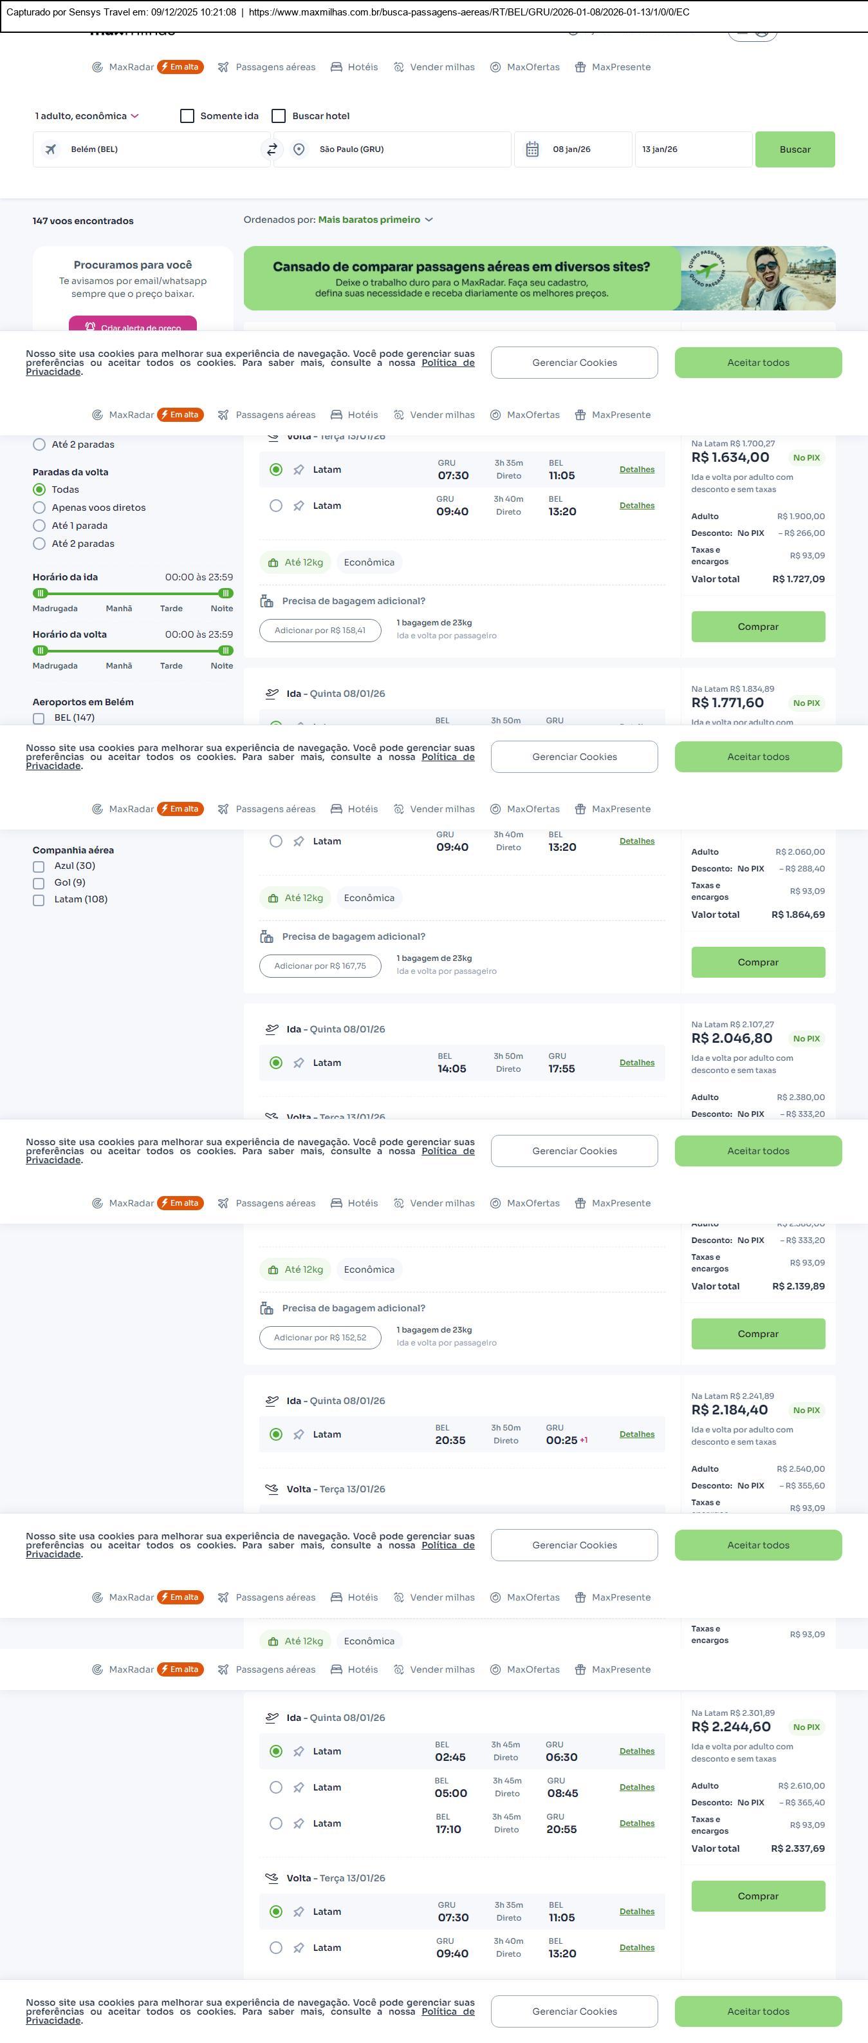This screenshot has width=868, height=2043.
Task: Pin the Latam 14:05 departure flight
Action: click(x=299, y=1063)
